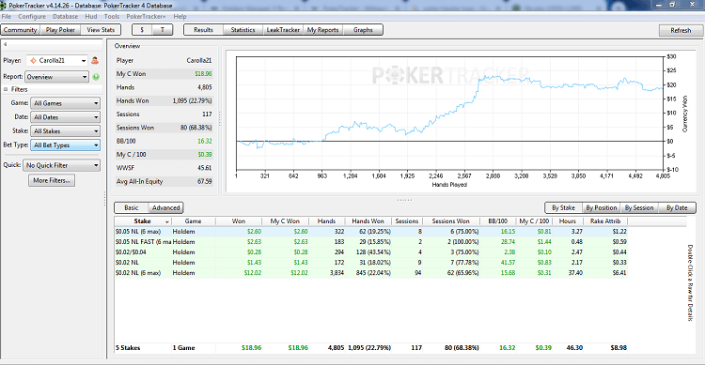Select the $0.02 NL stake row
This screenshot has width=705, height=365.
[371, 263]
